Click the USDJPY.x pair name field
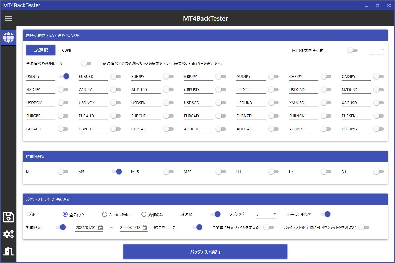This screenshot has width=395, height=263. (x=356, y=129)
